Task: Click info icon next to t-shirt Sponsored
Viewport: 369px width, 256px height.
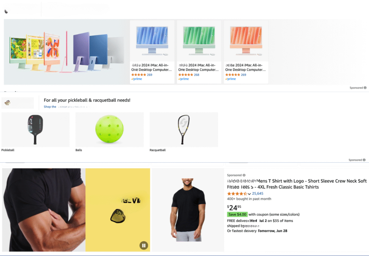Action: pyautogui.click(x=244, y=175)
